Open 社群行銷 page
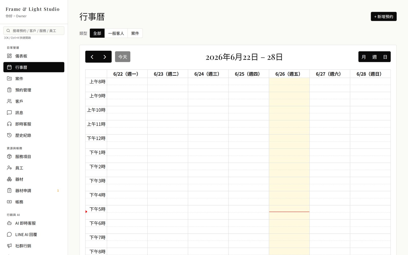The width and height of the screenshot is (408, 255). 34,246
